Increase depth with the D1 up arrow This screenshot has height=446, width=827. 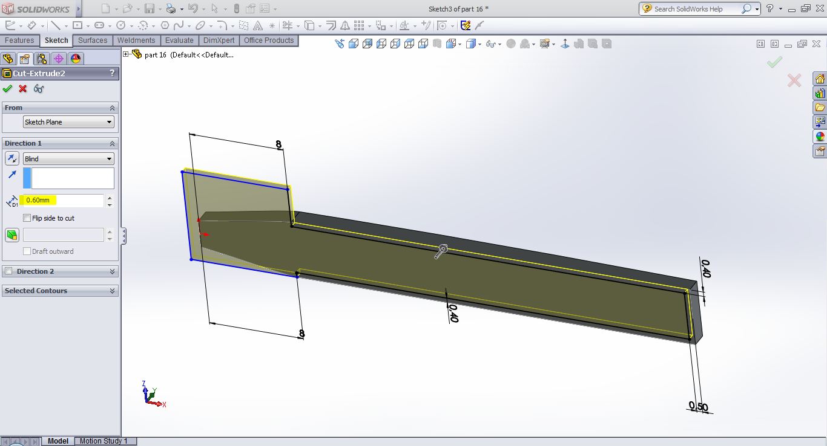tap(110, 197)
